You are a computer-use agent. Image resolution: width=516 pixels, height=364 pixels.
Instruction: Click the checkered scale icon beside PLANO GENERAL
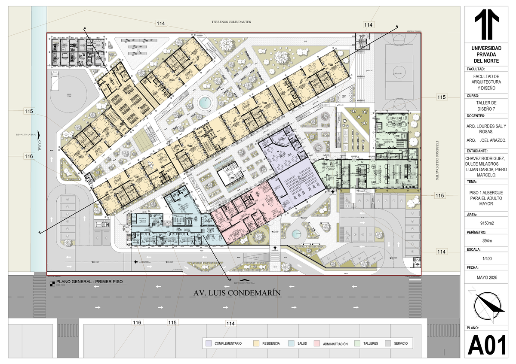(52, 283)
